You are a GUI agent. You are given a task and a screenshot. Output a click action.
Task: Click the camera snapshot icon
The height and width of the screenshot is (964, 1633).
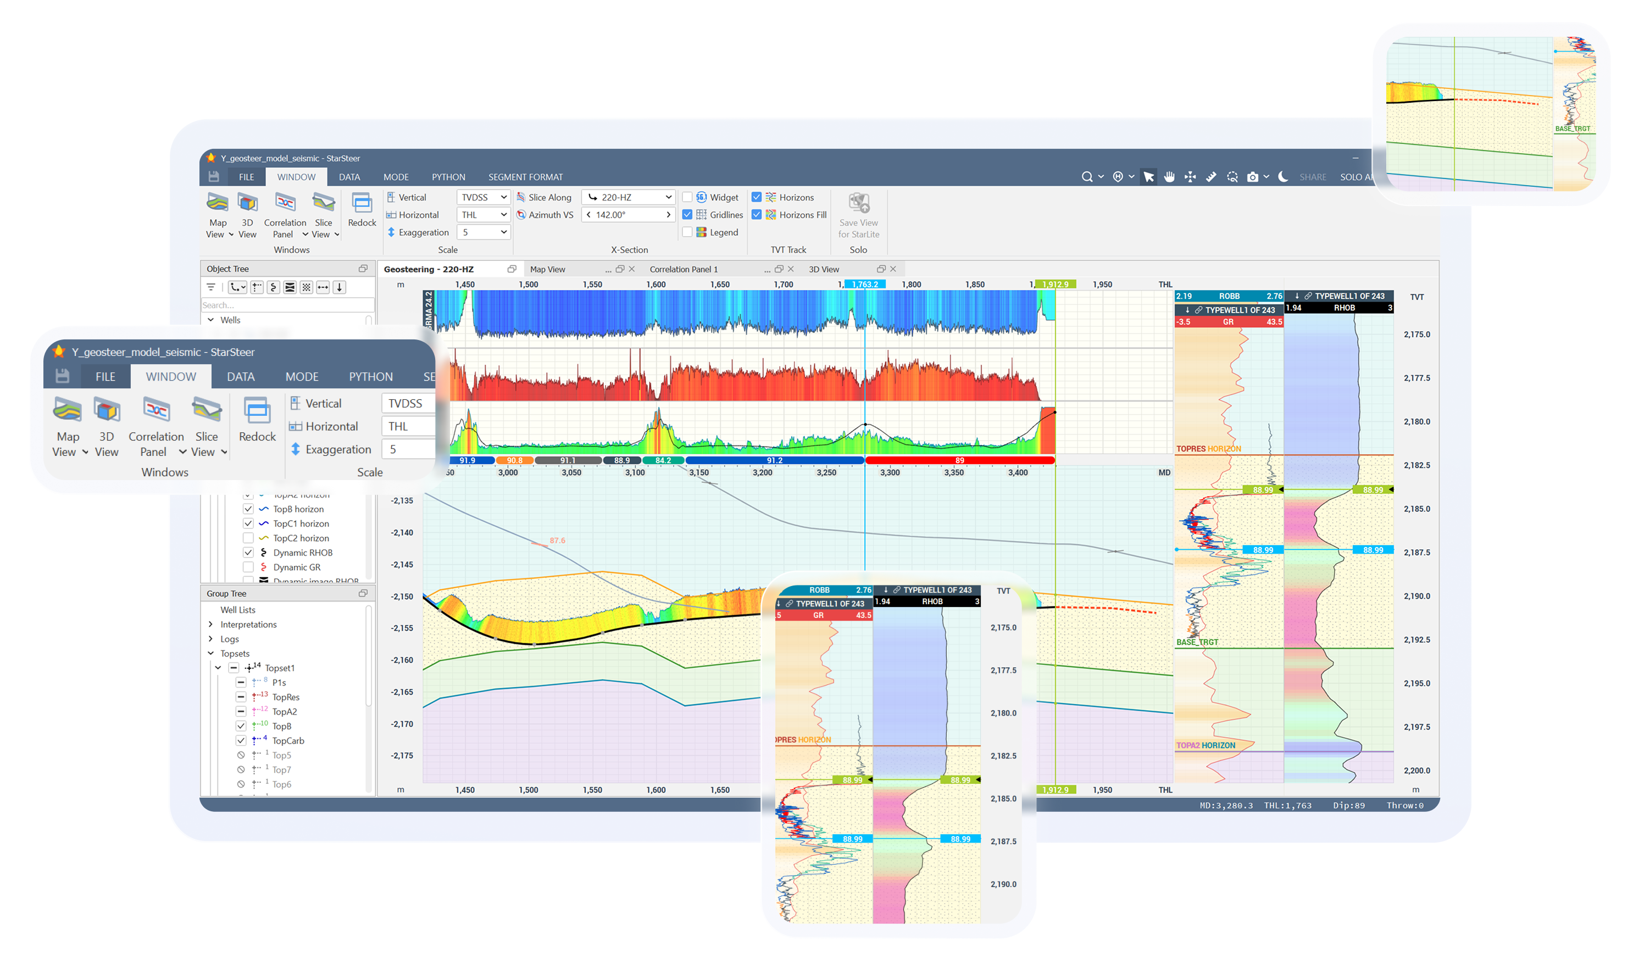point(1252,177)
